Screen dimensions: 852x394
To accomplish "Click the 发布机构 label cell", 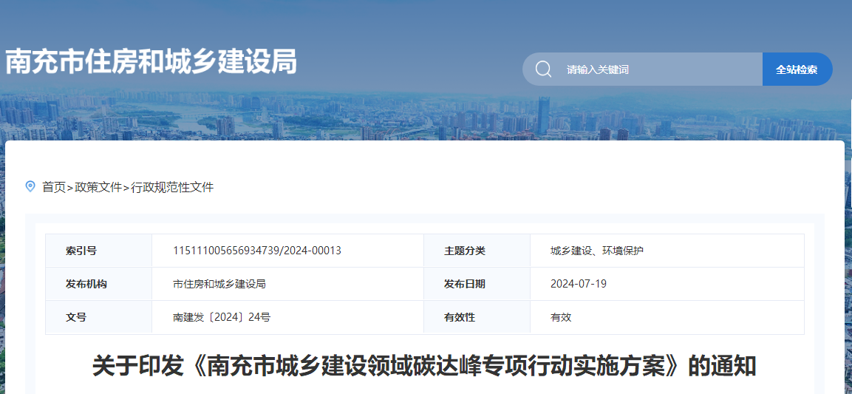I will [86, 284].
